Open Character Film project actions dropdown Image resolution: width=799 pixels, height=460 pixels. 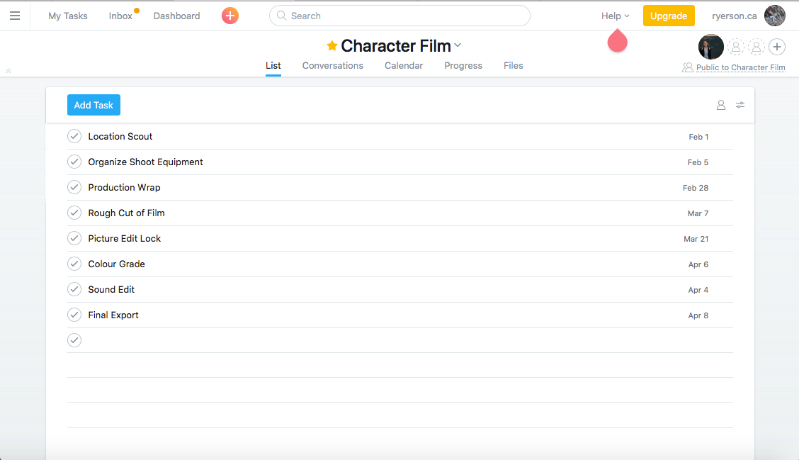[458, 46]
